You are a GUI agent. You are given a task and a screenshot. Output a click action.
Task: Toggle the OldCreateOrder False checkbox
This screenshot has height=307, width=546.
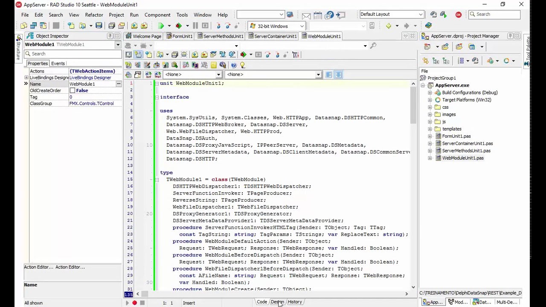(73, 90)
